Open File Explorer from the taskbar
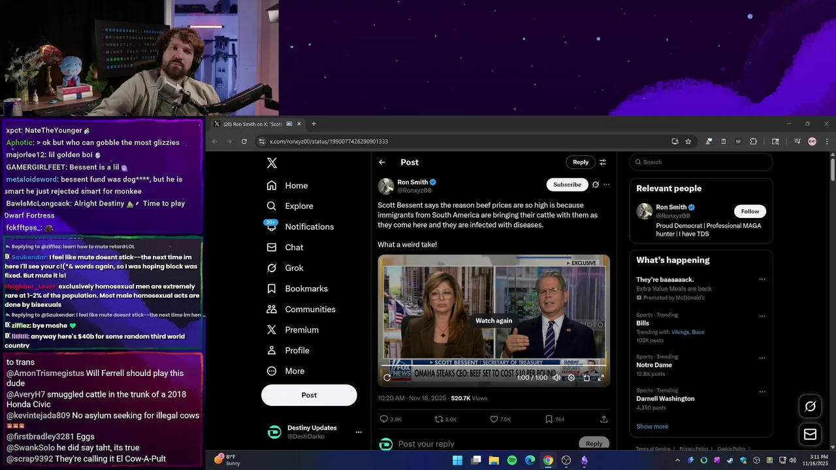Viewport: 836px width, 470px height. (x=494, y=460)
